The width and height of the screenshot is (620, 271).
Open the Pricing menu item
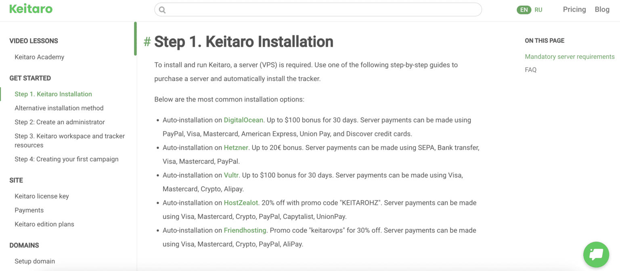(x=574, y=9)
